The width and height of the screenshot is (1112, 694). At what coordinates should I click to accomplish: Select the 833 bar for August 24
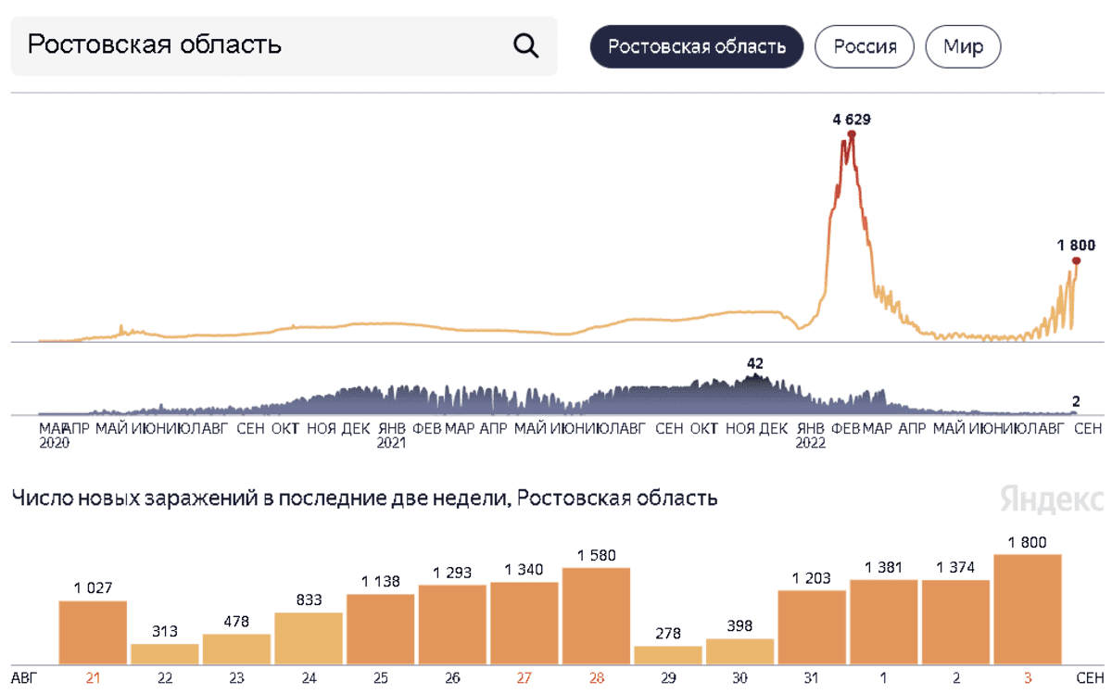[x=309, y=637]
